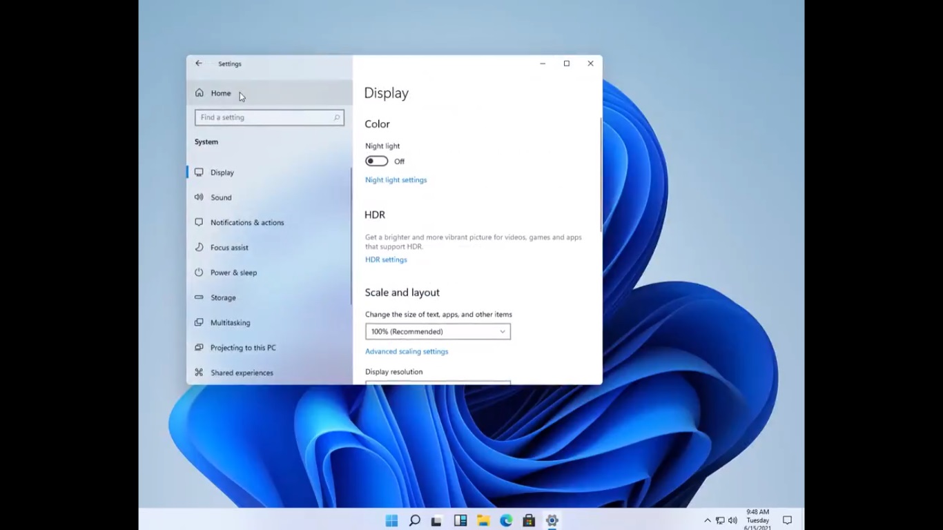The height and width of the screenshot is (530, 943).
Task: Open Night light settings link
Action: point(396,180)
